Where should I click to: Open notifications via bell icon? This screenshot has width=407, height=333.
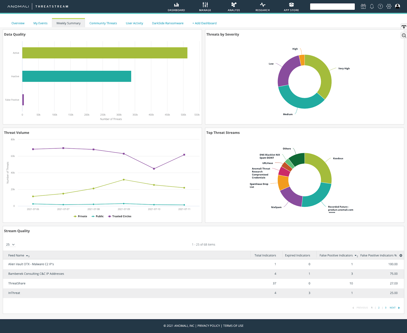pyautogui.click(x=372, y=6)
